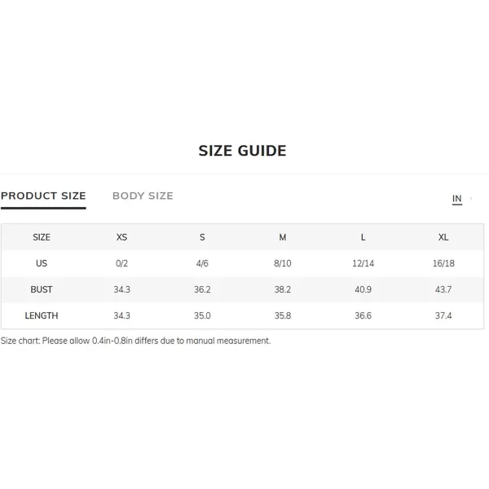Image resolution: width=489 pixels, height=489 pixels.
Task: Click length value 37.4 for size XL
Action: point(443,316)
